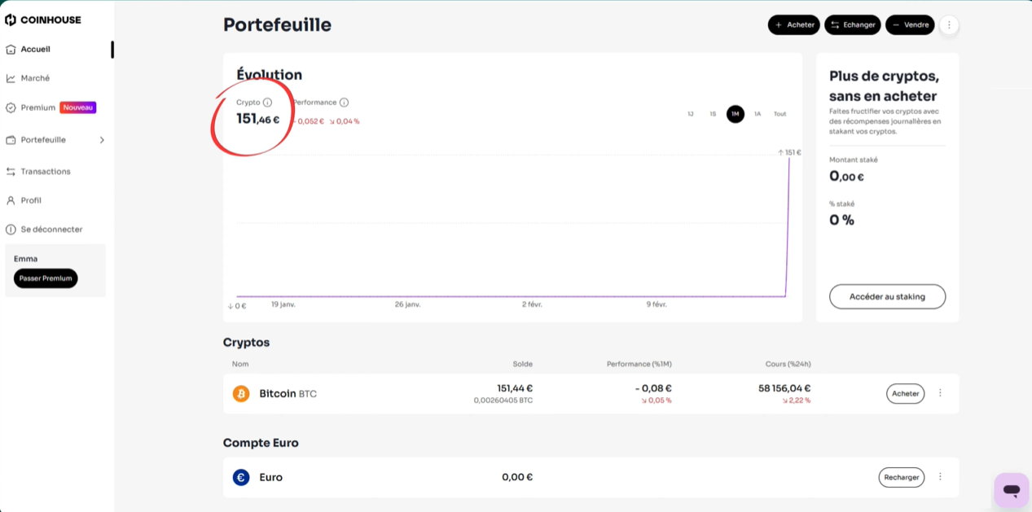Click the Coinhouse logo
1032x512 pixels.
click(43, 20)
